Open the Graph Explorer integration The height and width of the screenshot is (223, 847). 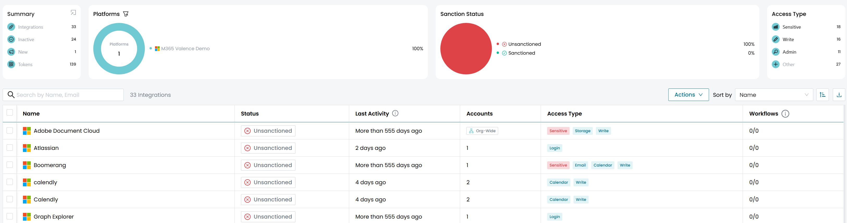click(54, 217)
